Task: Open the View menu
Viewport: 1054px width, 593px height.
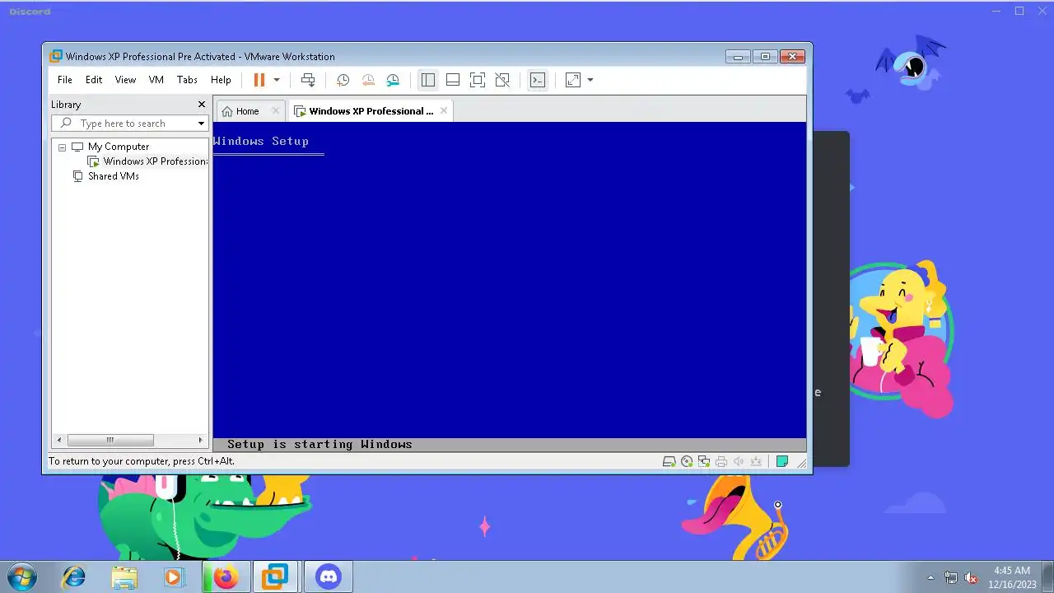Action: click(125, 80)
